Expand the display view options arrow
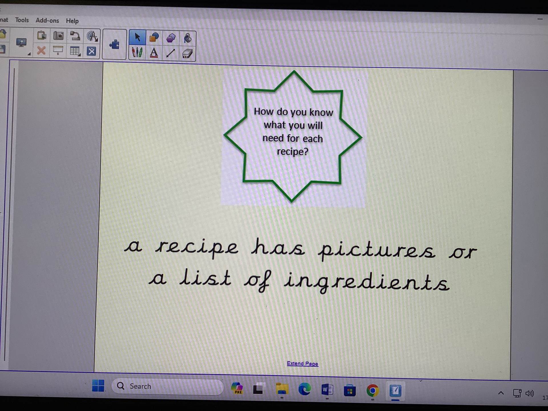548x411 pixels. [29, 54]
